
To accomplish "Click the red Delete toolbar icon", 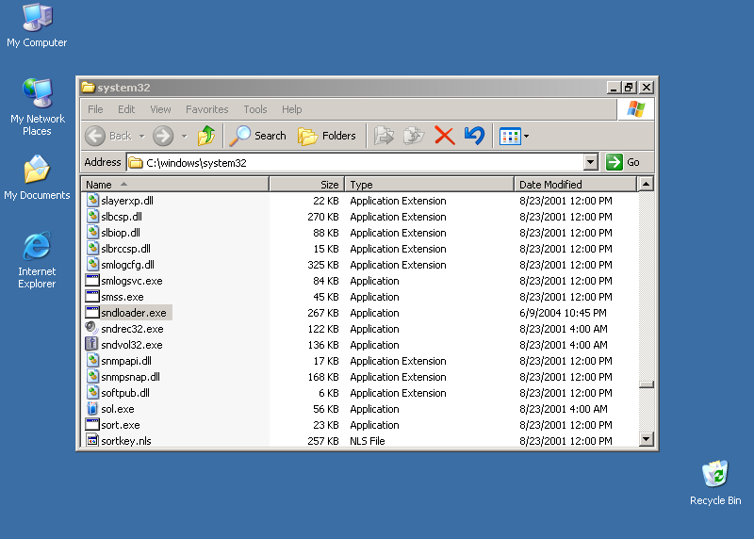I will [x=445, y=136].
